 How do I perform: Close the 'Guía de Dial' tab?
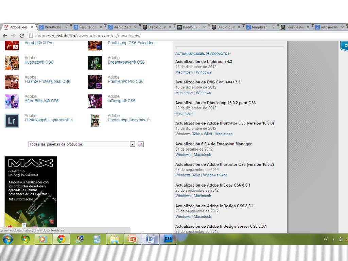coord(308,27)
